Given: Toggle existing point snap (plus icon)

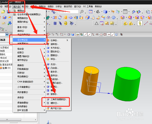Looking at the screenshot, I should 109,34.
